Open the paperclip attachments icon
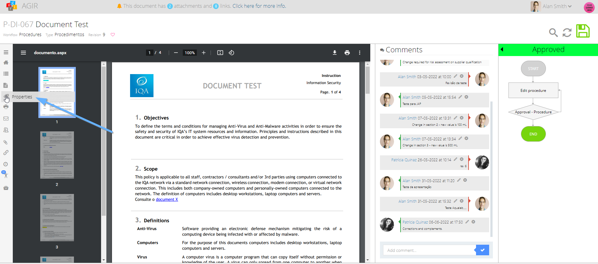Image resolution: width=598 pixels, height=264 pixels. pyautogui.click(x=6, y=142)
